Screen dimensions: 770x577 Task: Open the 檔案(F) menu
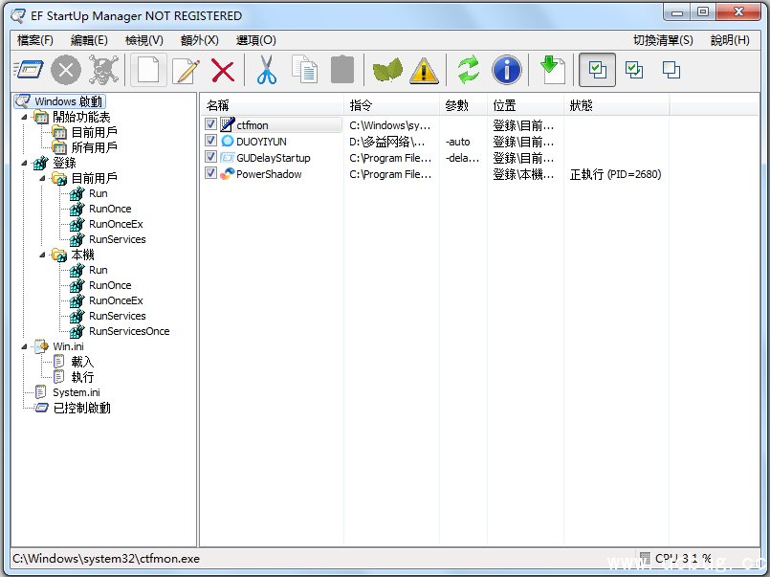click(x=35, y=40)
